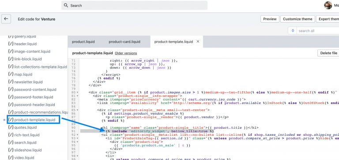Open rich-text.liquid file

click(27, 135)
